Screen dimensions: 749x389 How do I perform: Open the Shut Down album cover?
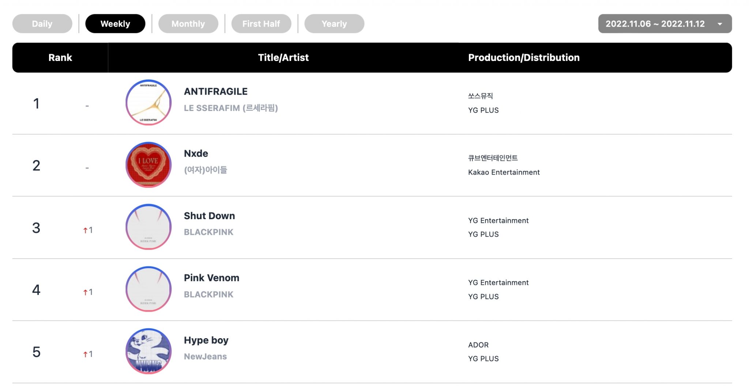tap(148, 227)
